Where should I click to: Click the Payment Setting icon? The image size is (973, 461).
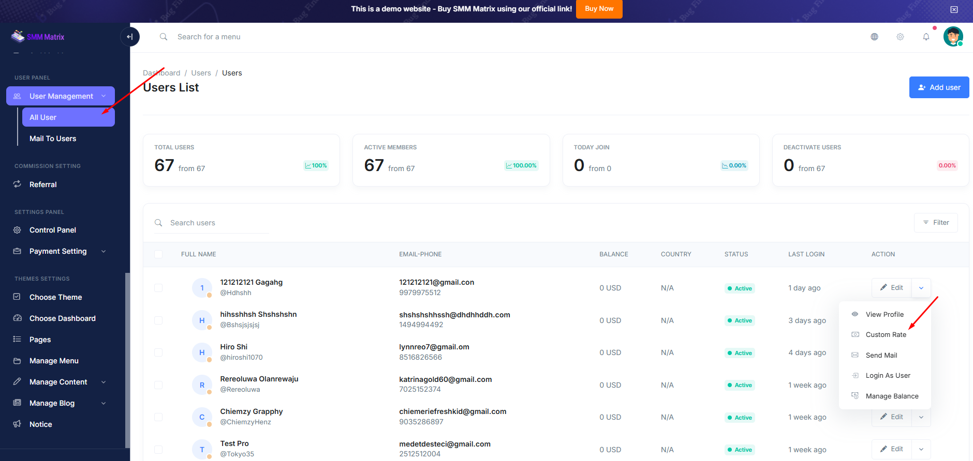17,251
